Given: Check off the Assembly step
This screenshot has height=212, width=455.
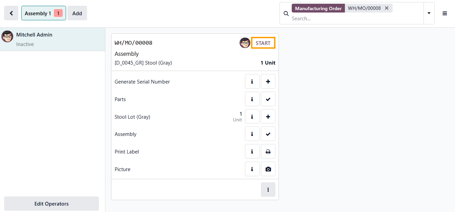Looking at the screenshot, I should [268, 134].
